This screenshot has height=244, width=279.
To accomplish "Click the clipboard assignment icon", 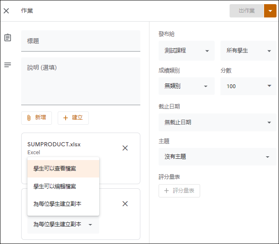I will [7, 37].
